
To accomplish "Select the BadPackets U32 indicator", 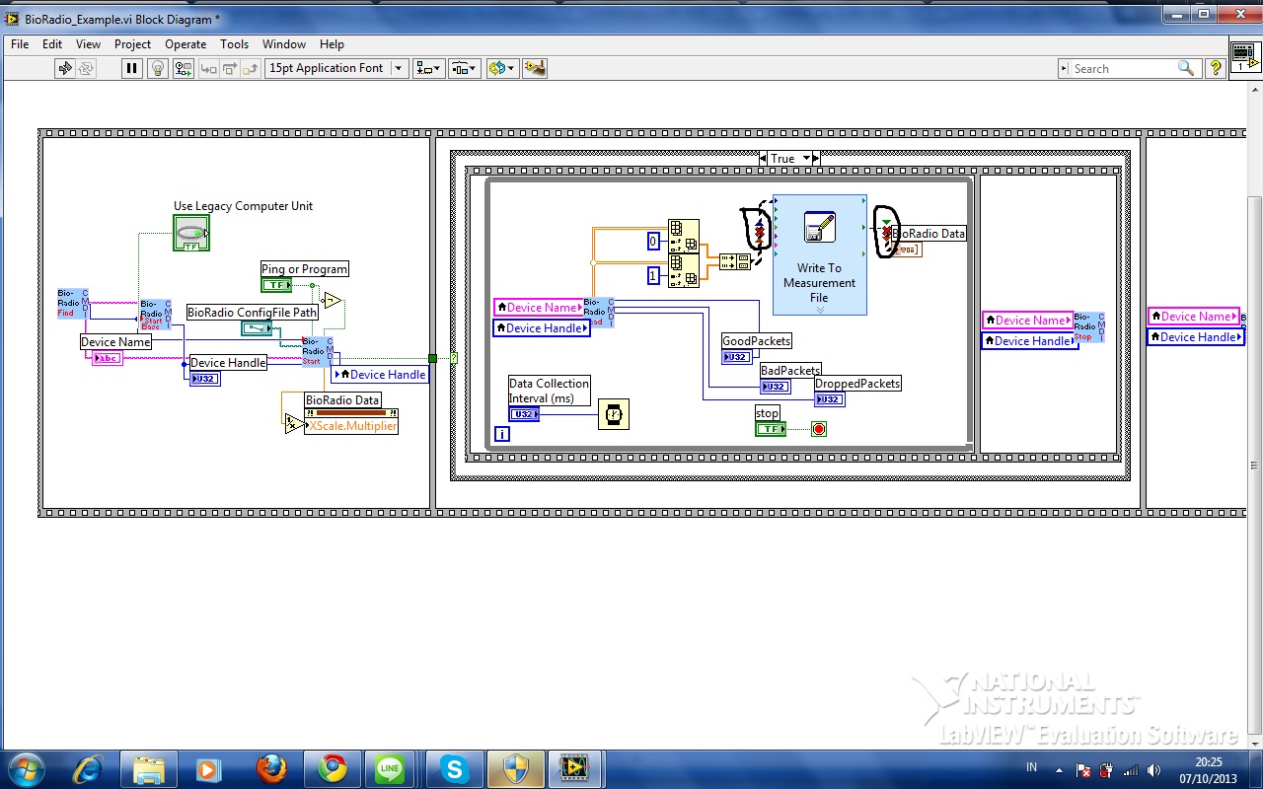I will click(775, 387).
